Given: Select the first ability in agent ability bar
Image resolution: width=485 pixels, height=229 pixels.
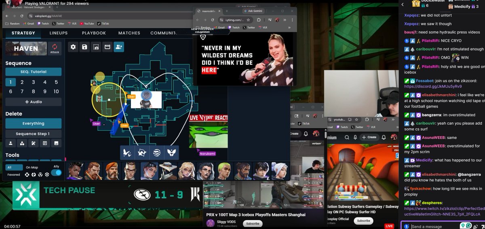Looking at the screenshot, I should coord(127,153).
